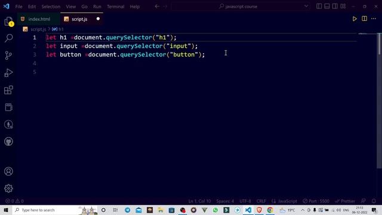Open the Source Control view
The height and width of the screenshot is (215, 382).
(8, 56)
